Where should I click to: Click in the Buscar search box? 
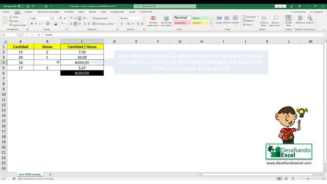point(165,6)
